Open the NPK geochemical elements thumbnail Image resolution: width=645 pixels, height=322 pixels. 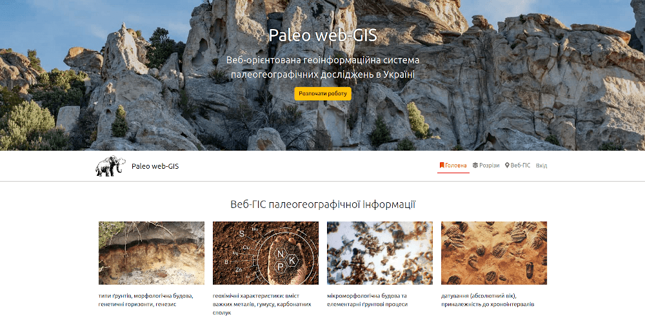pyautogui.click(x=266, y=253)
